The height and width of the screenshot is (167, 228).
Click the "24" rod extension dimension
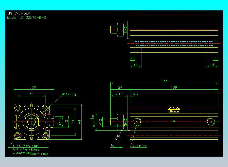(x=120, y=87)
